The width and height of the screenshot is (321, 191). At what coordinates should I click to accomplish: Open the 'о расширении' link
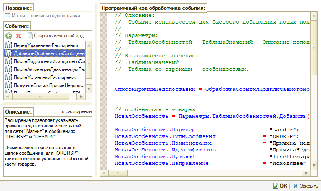point(76,111)
